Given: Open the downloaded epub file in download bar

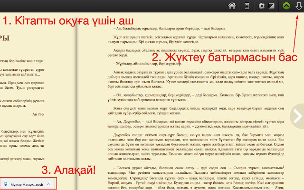Looking at the screenshot, I should pos(27,184).
